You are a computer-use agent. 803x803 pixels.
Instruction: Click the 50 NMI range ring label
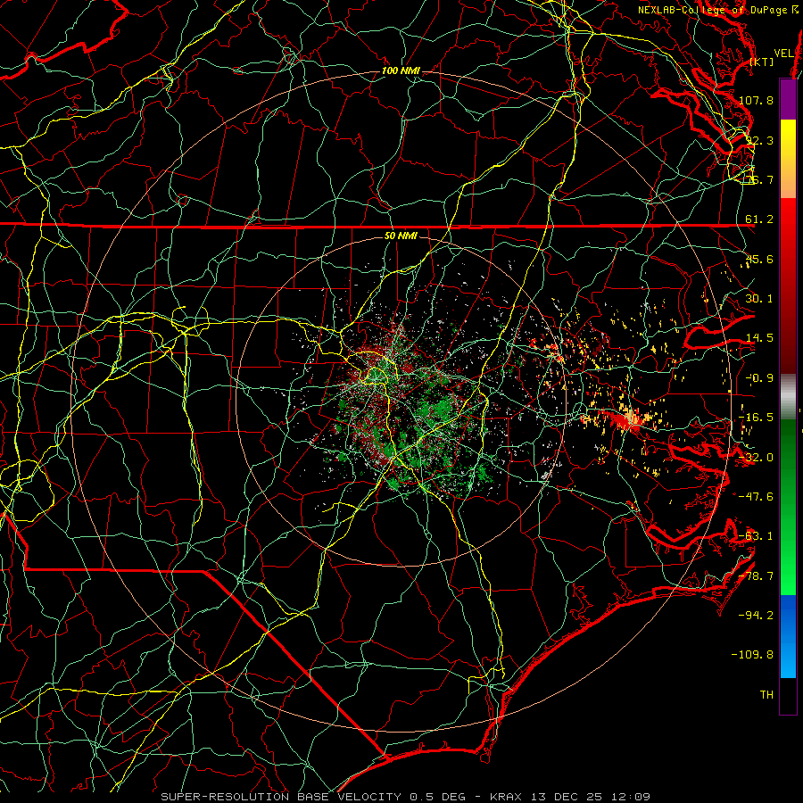(401, 236)
